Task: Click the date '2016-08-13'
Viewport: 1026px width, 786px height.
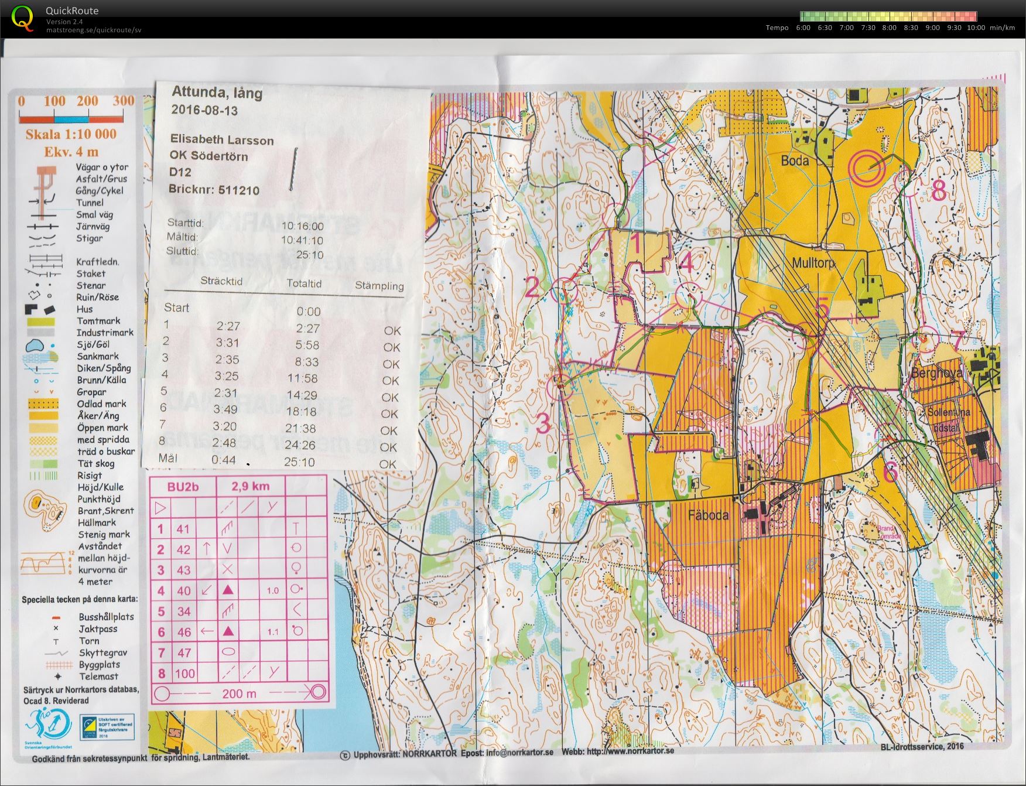Action: click(x=204, y=110)
